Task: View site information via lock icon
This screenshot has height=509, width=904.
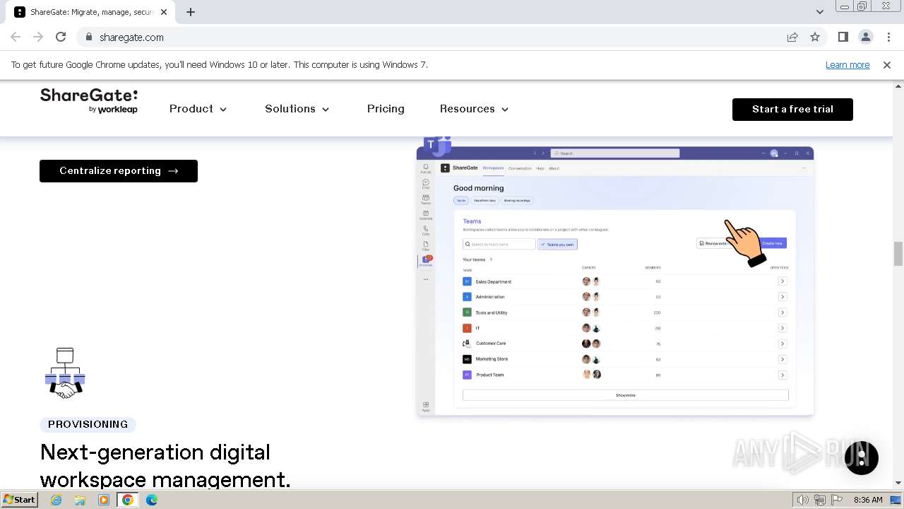Action: pos(89,37)
